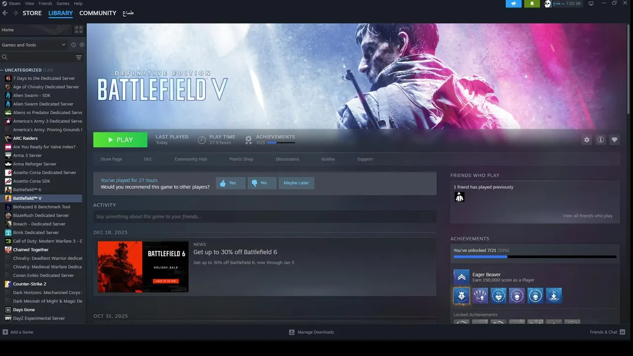This screenshot has height=356, width=633.
Task: Filter by ready-to-play games icon
Action: click(x=82, y=44)
